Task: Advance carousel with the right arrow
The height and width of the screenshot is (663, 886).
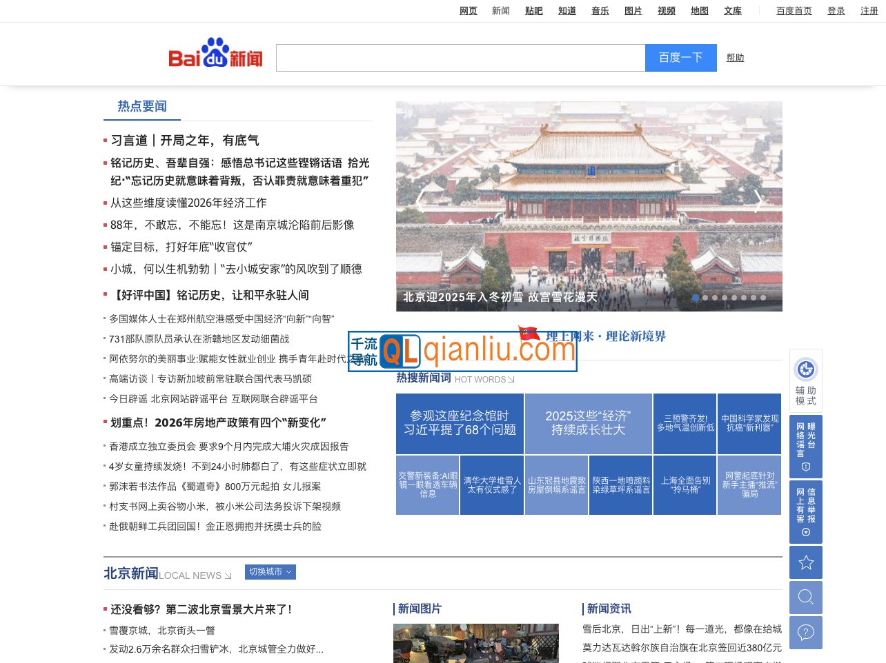Action: click(x=758, y=200)
